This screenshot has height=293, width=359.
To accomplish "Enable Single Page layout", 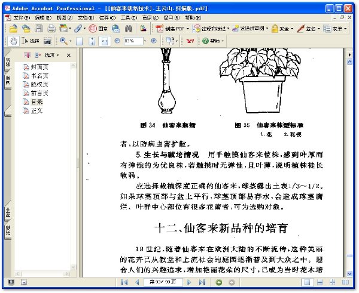I will 307,282.
